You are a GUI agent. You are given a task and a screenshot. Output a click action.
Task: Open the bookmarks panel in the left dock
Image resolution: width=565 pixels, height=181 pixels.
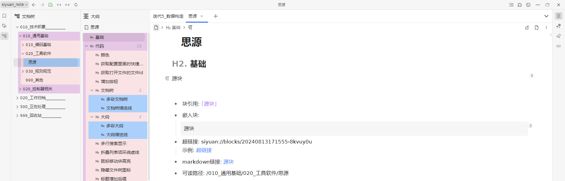point(4,16)
